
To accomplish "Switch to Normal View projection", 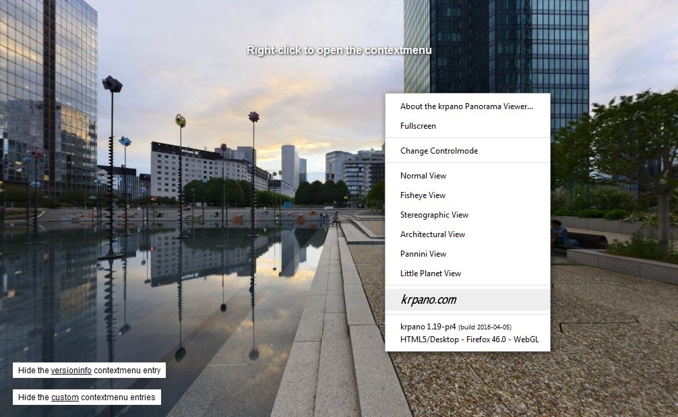I will [x=423, y=176].
